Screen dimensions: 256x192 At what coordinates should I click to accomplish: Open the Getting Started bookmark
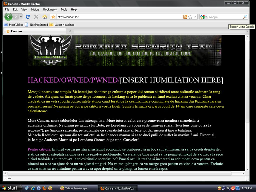(x=36, y=25)
